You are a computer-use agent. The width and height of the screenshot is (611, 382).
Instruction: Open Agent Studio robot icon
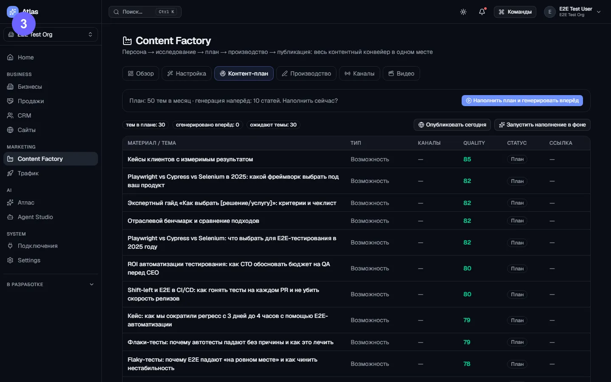10,217
